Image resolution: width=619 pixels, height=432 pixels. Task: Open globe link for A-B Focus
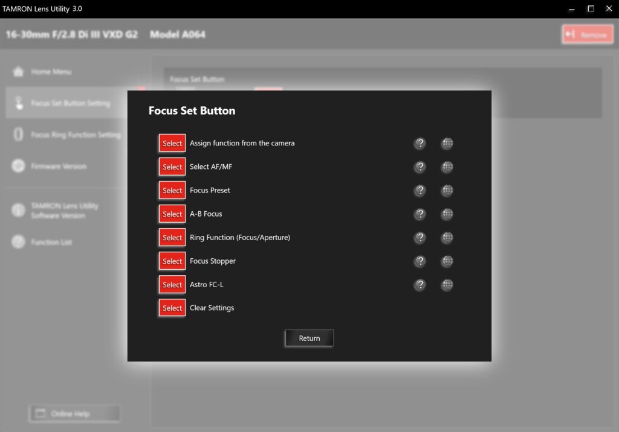pos(447,214)
